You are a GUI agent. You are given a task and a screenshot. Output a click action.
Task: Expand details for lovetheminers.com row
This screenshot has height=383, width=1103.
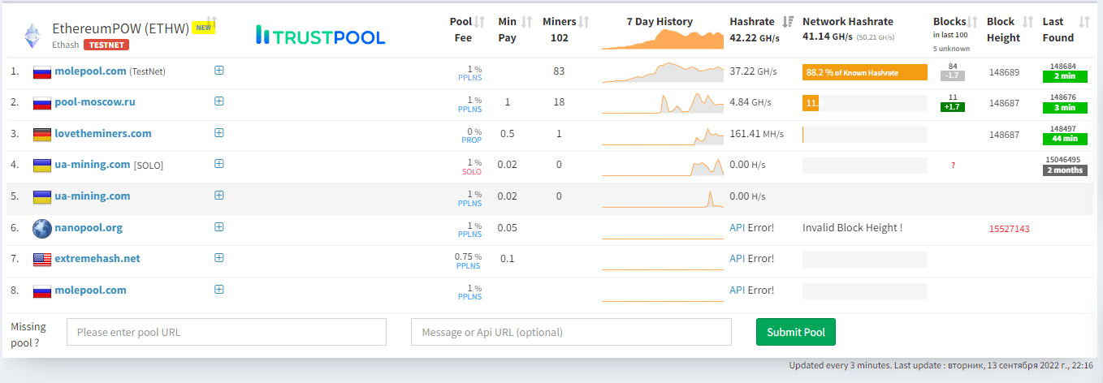click(x=219, y=133)
